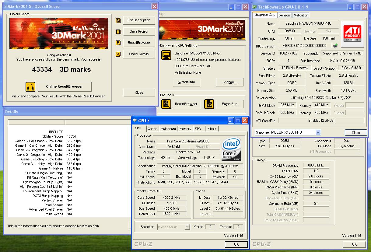The image size is (371, 252).
Task: Click the yellow monitor display settings icon
Action: coord(166,55)
